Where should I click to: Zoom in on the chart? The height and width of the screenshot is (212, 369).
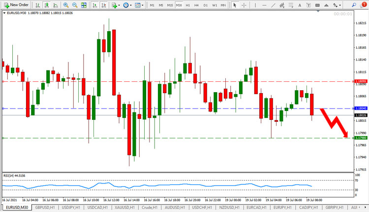[x=66, y=5]
